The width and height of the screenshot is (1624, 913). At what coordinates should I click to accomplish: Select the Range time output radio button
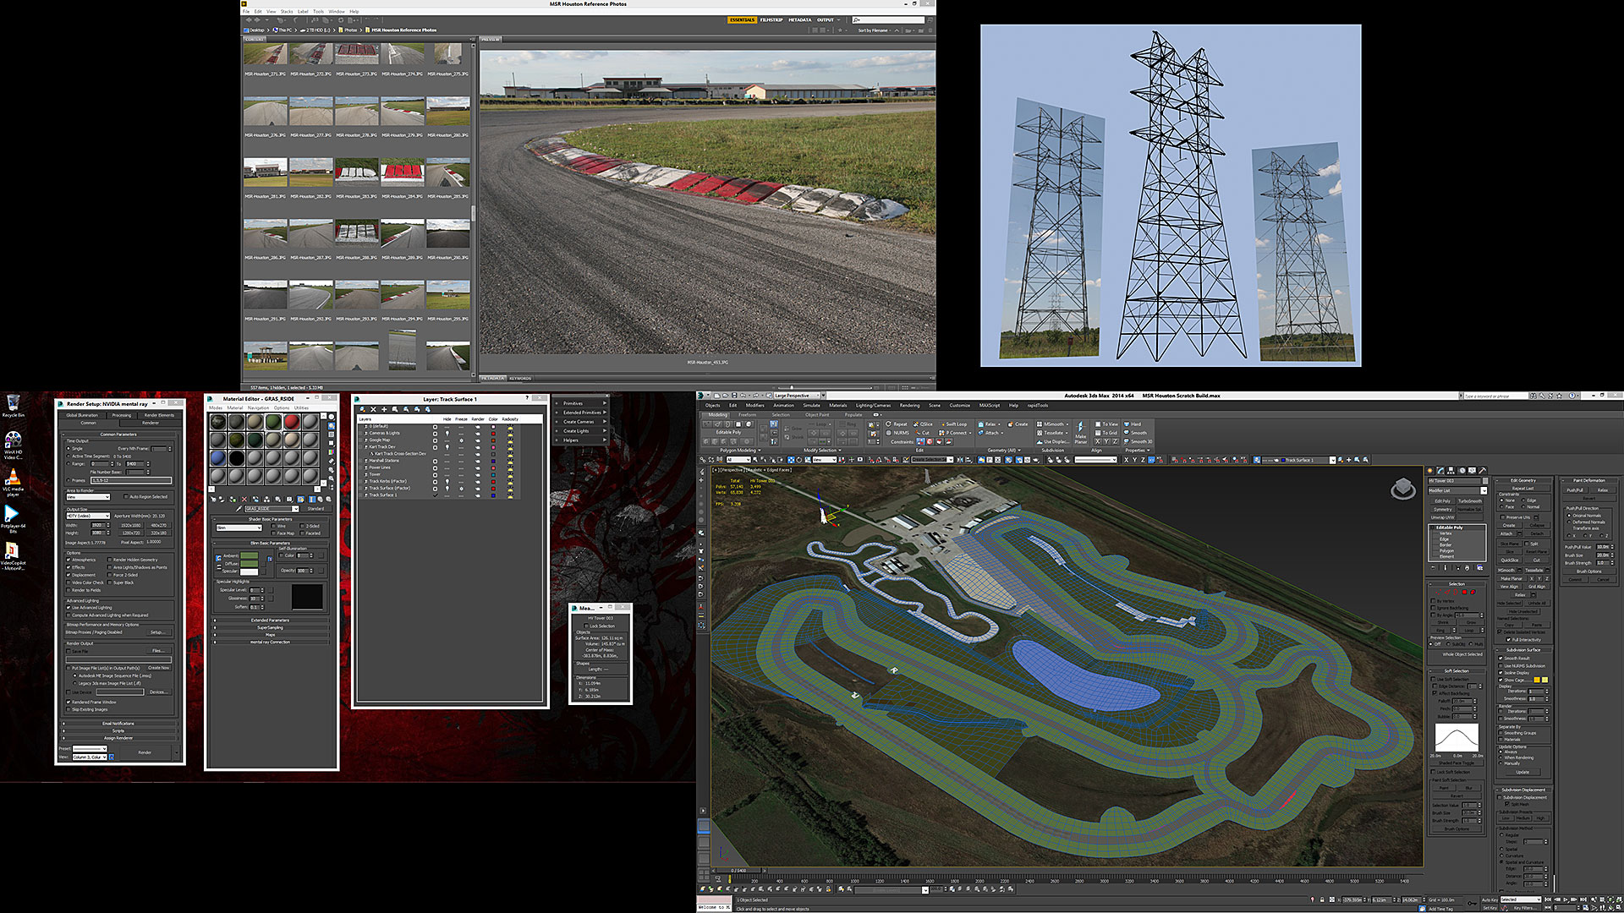pos(69,464)
